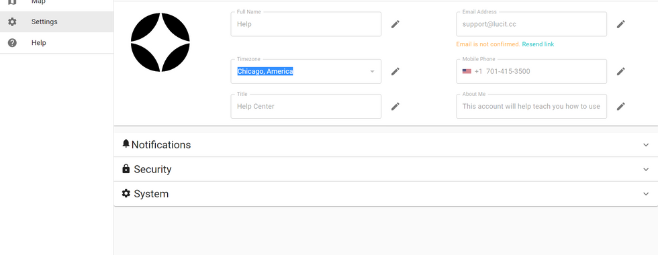Open the Timezone dropdown arrow

pos(372,71)
